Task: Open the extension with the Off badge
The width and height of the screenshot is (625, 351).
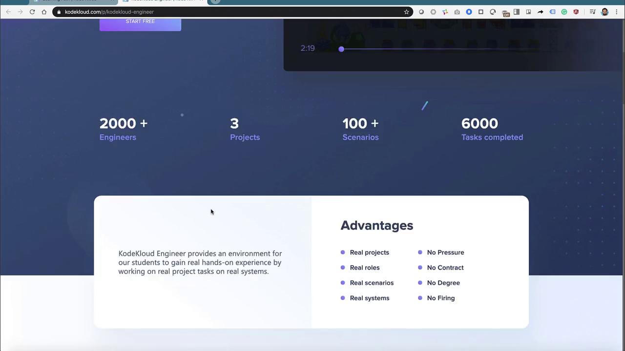Action: pos(505,12)
